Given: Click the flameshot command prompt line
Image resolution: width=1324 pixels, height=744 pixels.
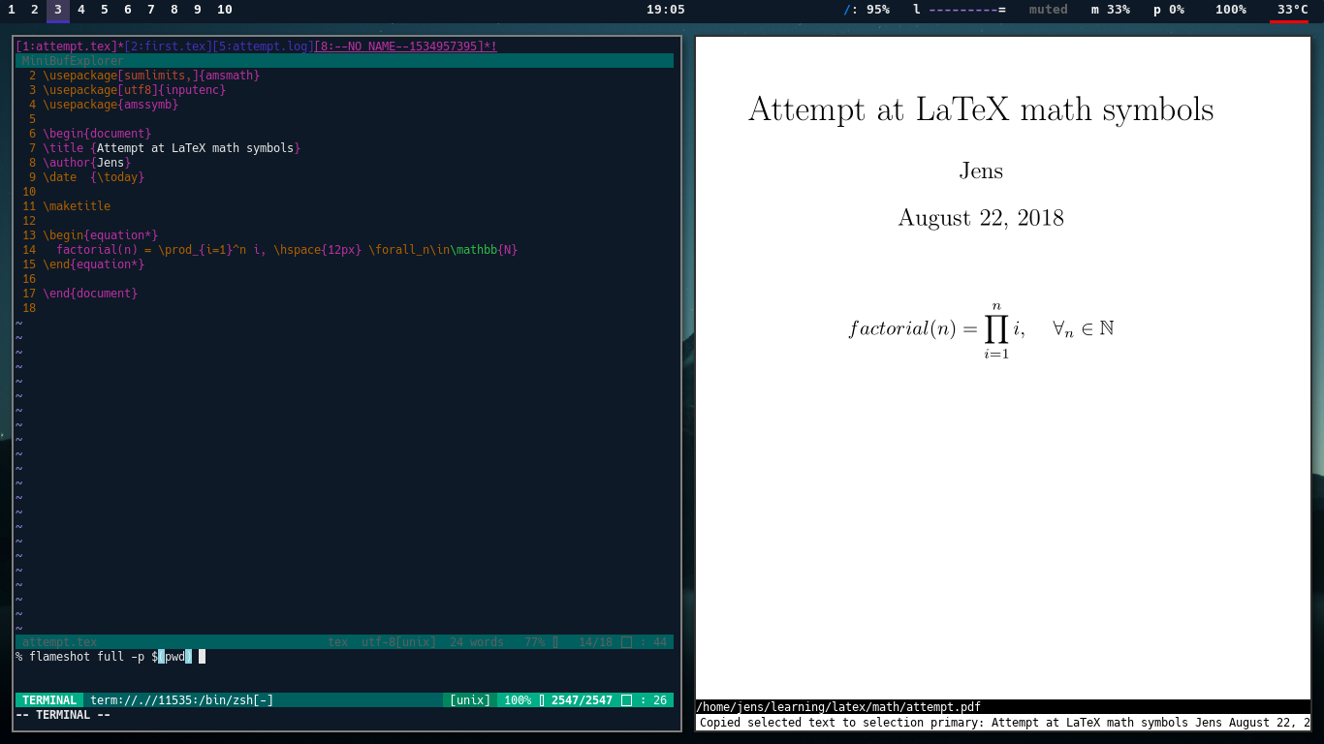Looking at the screenshot, I should coord(110,657).
